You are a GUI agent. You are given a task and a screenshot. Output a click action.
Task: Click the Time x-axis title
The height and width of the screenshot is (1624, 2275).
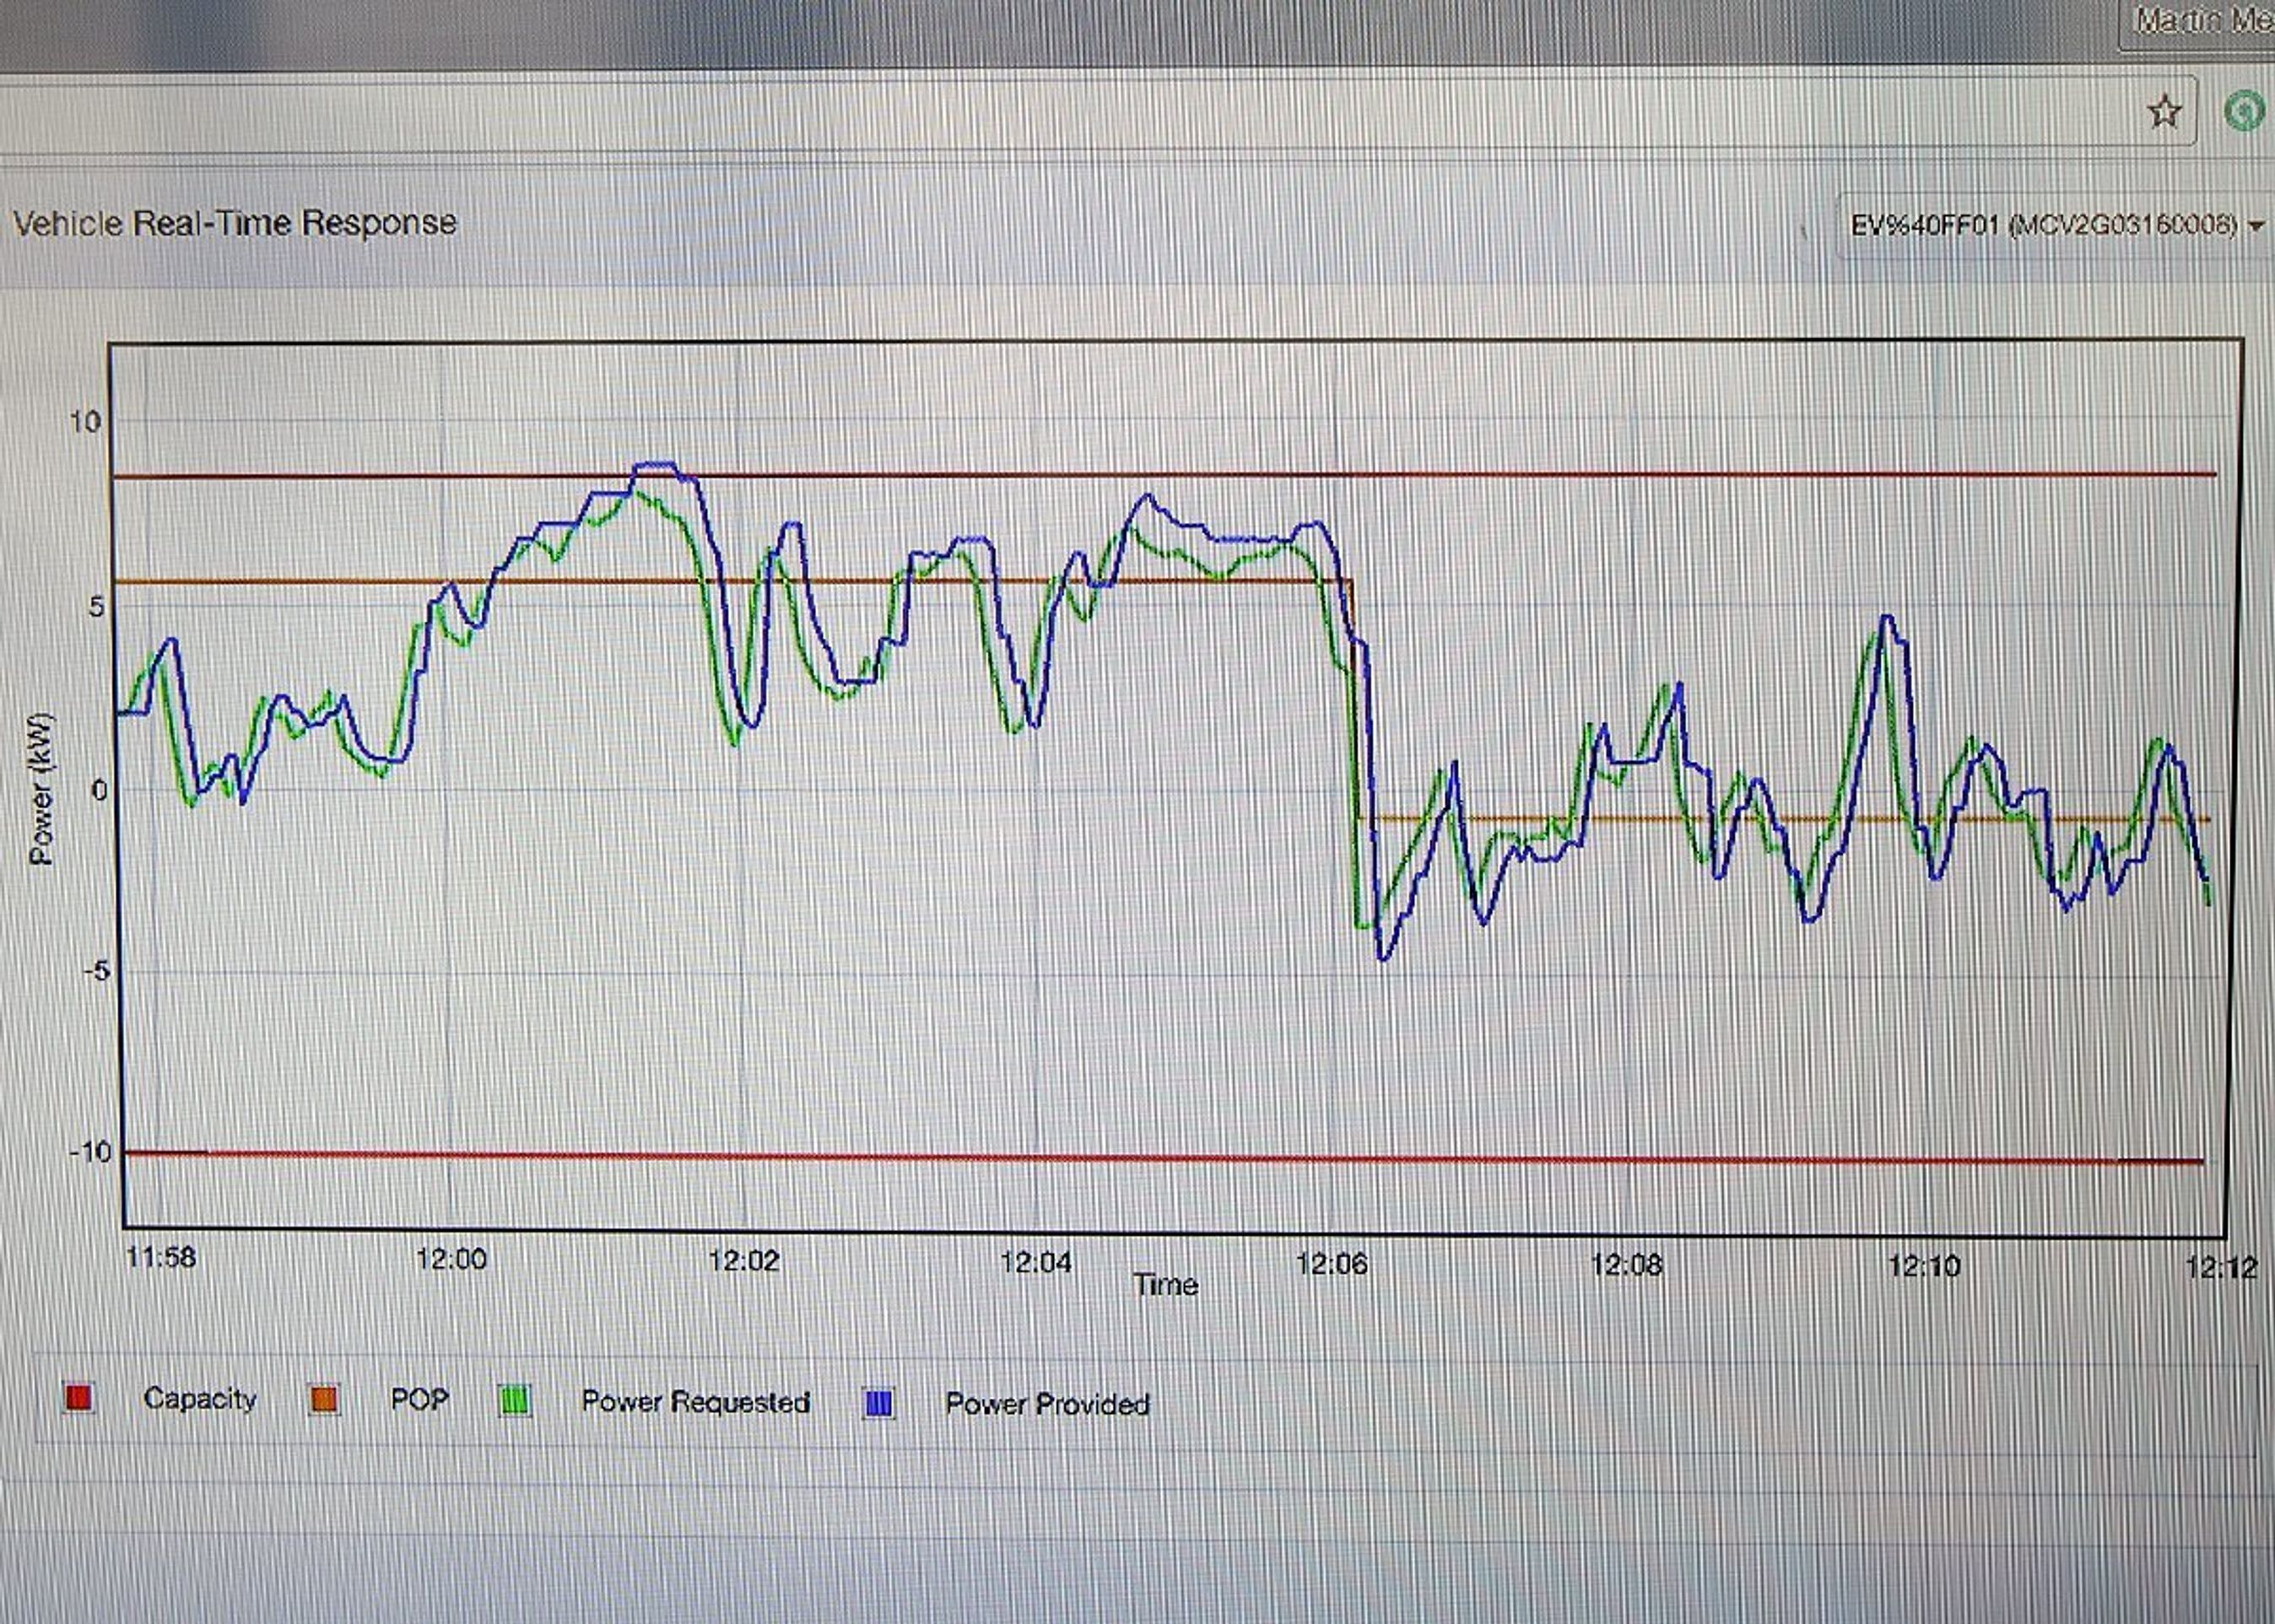[x=1165, y=1284]
